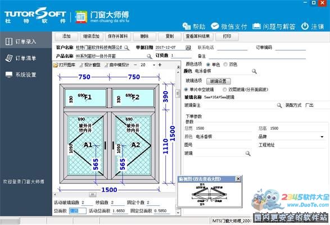Open 微信支付 WeChat payment
This screenshot has width=330, height=225.
[x=215, y=26]
